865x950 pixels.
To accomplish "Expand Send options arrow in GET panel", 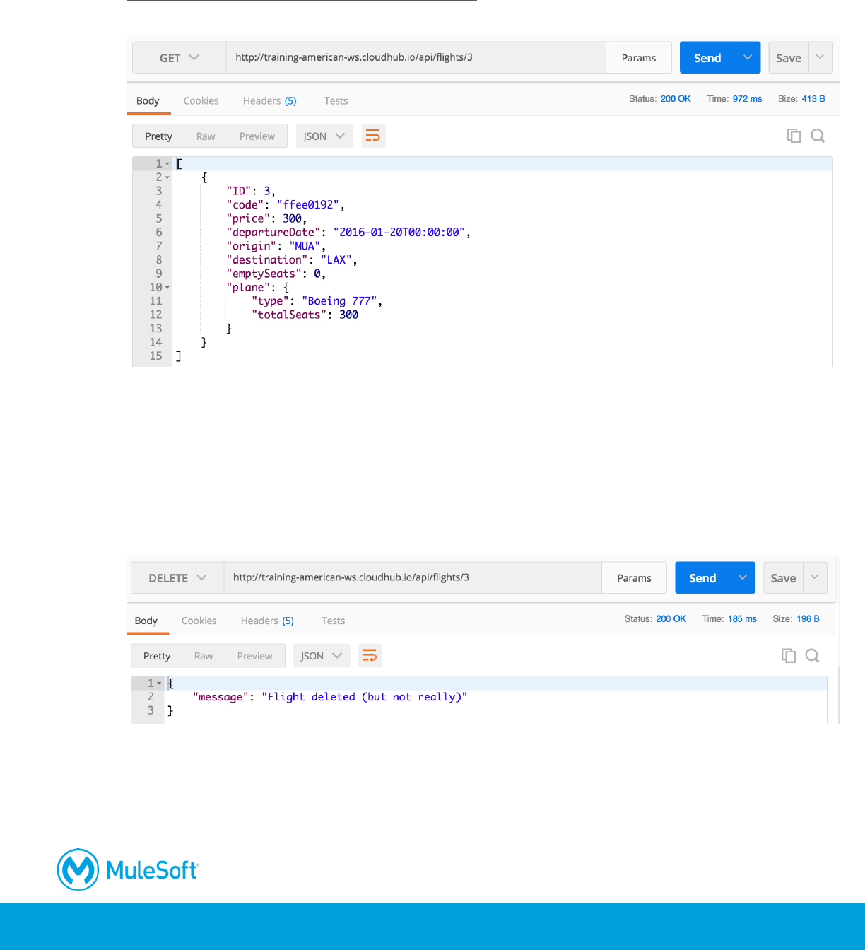I will click(748, 58).
